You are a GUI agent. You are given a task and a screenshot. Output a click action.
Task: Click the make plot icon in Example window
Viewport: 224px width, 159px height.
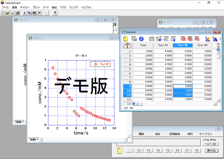pyautogui.click(x=134, y=39)
